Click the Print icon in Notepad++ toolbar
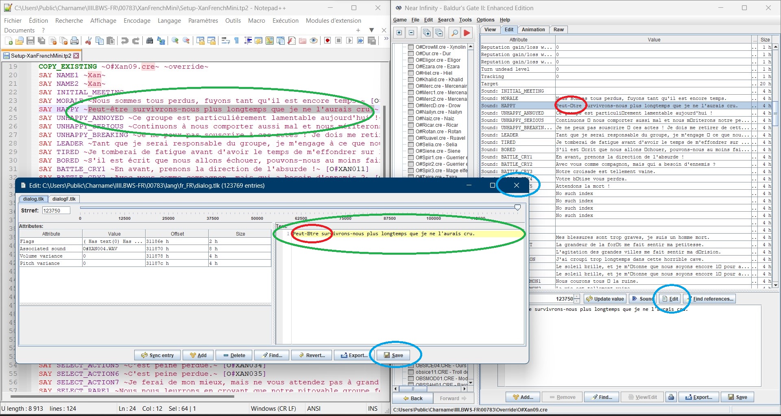781x416 pixels. coord(74,41)
